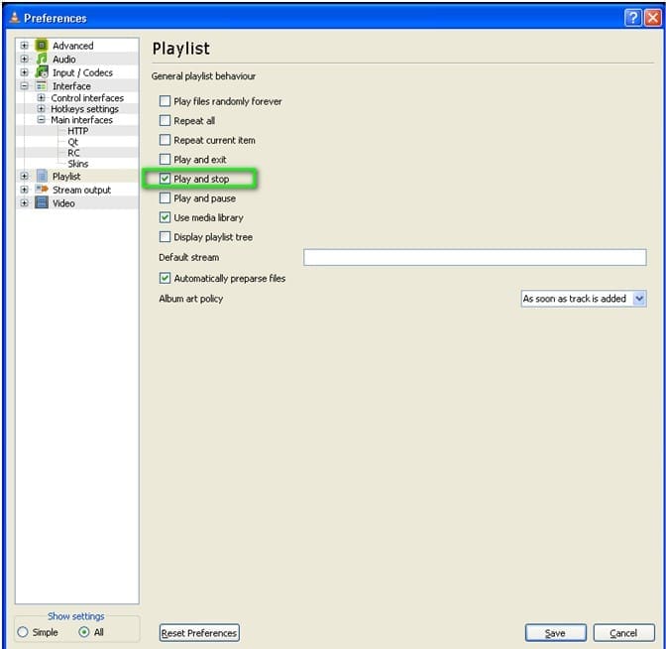Select the Skins item in tree
This screenshot has width=666, height=649.
pyautogui.click(x=77, y=164)
